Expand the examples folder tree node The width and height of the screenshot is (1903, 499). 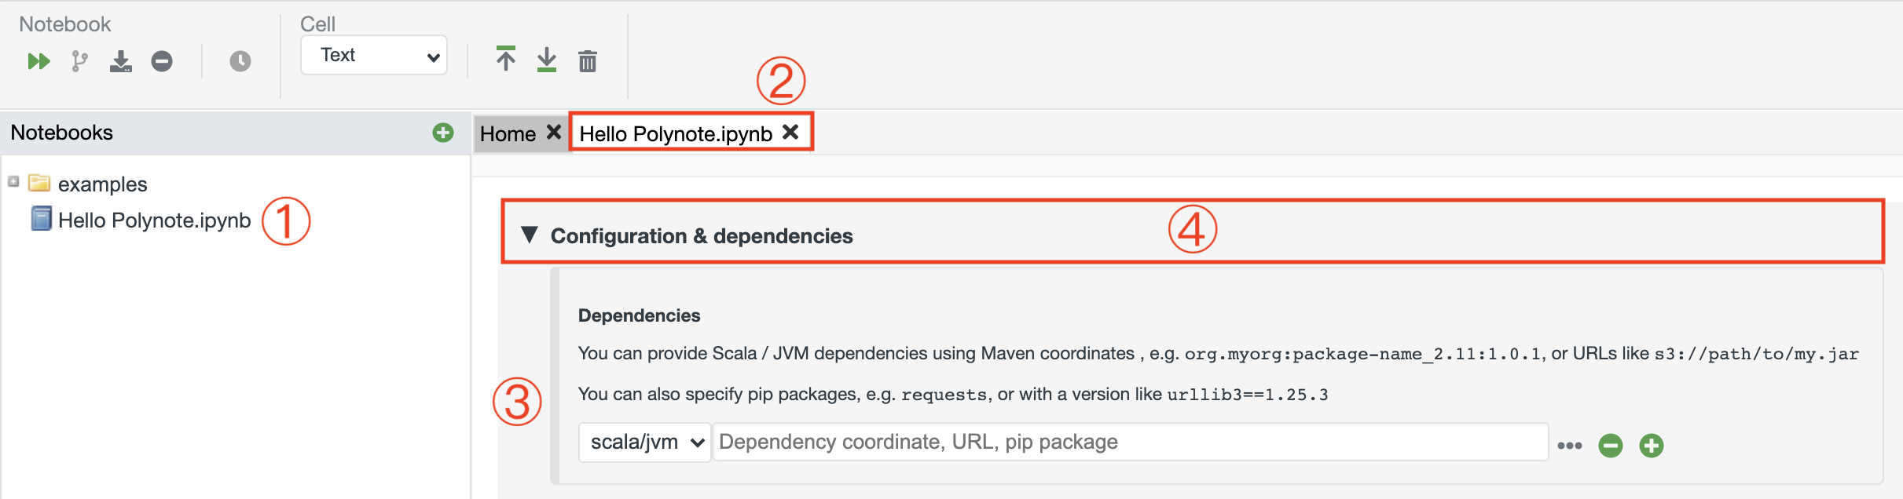pos(13,182)
